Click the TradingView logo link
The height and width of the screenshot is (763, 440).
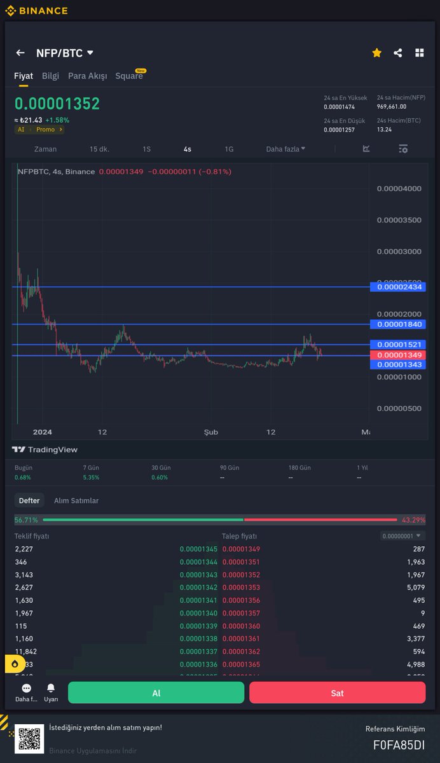click(x=45, y=450)
